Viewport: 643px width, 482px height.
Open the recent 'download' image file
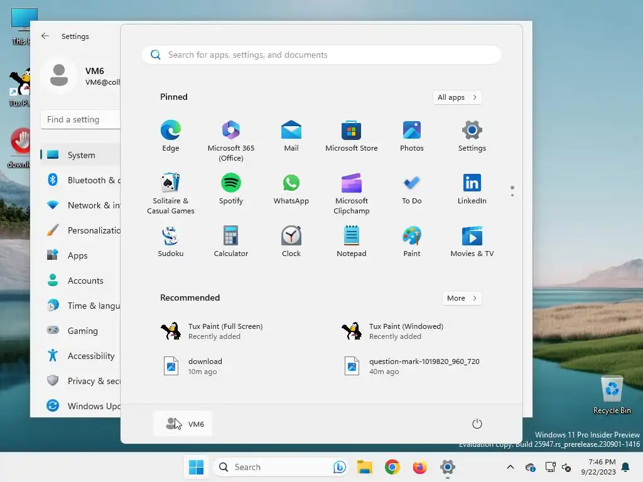tap(192, 366)
